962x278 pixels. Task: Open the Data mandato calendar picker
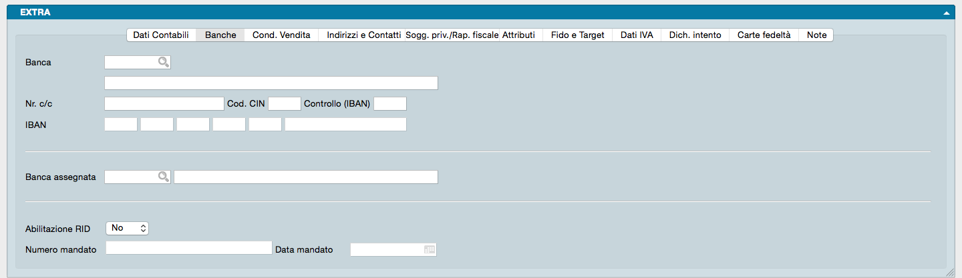tap(429, 249)
